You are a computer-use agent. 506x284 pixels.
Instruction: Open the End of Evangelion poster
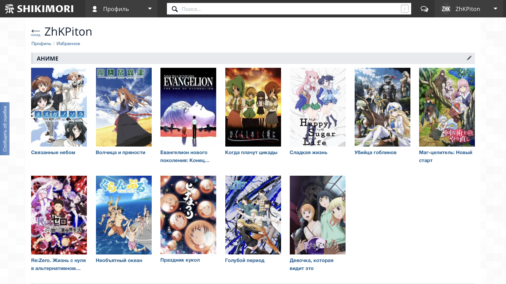[188, 107]
